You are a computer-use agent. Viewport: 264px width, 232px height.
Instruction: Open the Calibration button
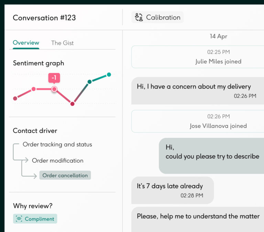coord(157,17)
